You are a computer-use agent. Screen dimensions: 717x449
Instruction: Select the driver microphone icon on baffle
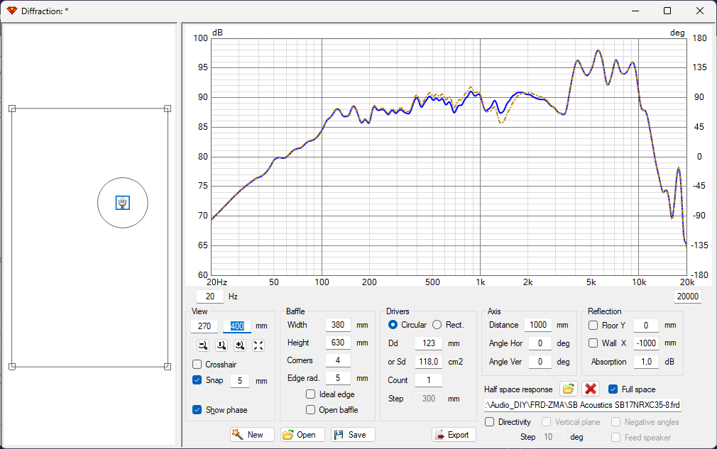[x=123, y=202]
